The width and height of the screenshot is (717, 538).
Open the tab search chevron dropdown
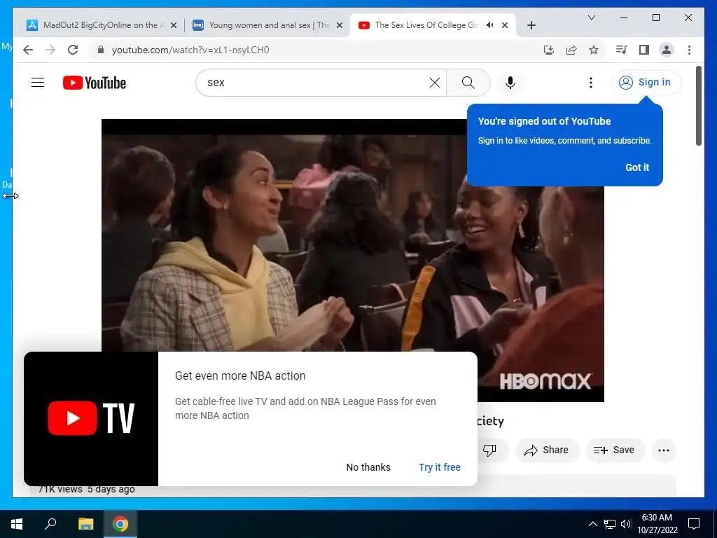click(x=591, y=18)
